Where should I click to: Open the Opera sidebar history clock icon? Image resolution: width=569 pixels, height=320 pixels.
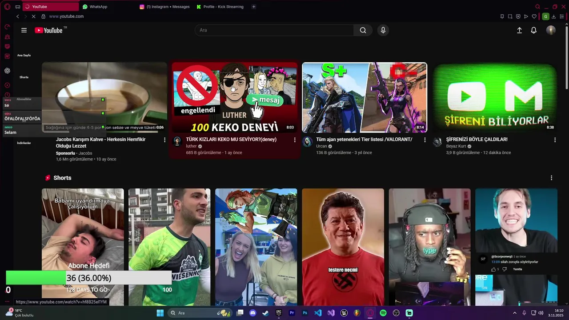point(7,95)
